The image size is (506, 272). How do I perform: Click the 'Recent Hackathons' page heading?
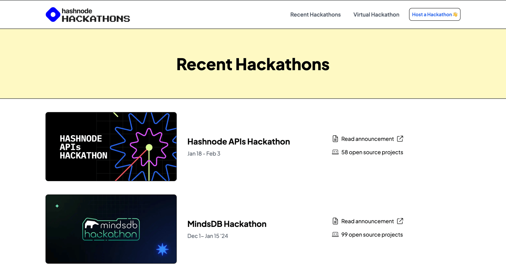coord(253,64)
